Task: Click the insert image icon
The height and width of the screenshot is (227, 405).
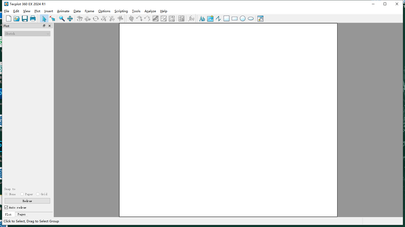Action: pyautogui.click(x=210, y=19)
